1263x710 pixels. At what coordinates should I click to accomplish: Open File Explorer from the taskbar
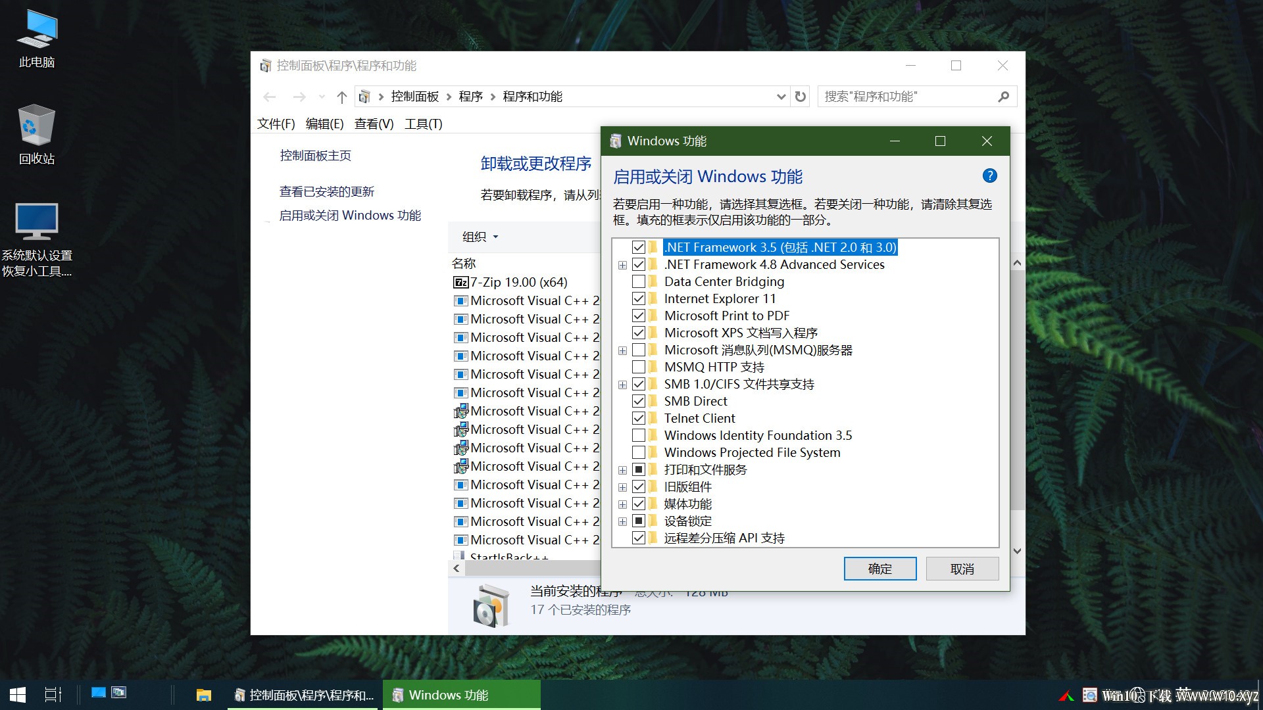click(x=204, y=695)
